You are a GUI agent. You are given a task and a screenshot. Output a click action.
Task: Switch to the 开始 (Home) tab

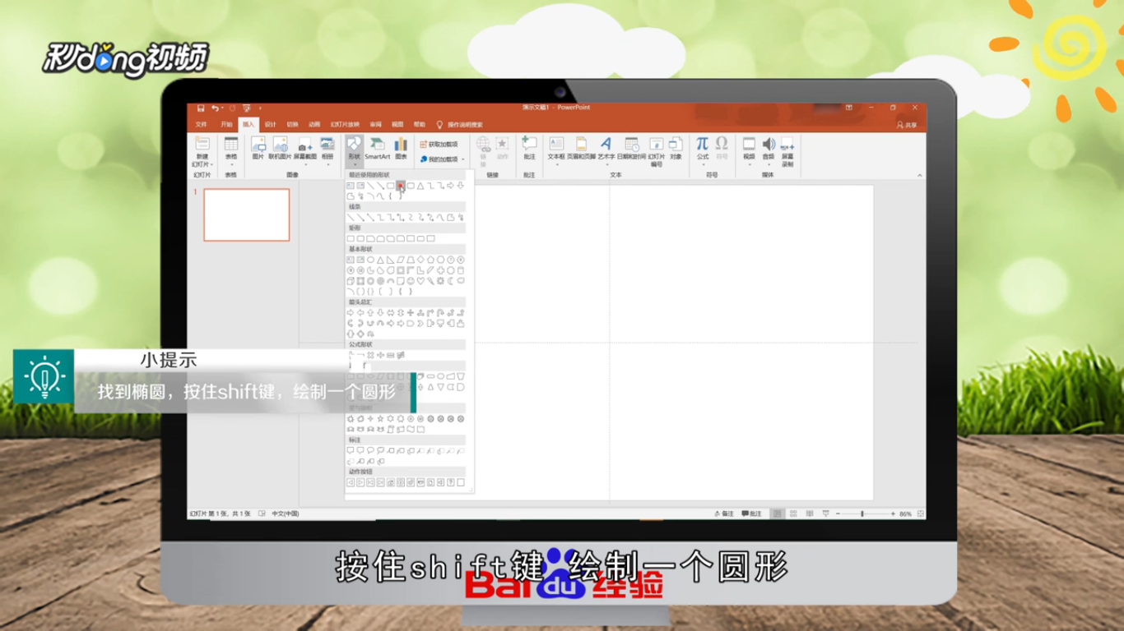click(x=226, y=124)
